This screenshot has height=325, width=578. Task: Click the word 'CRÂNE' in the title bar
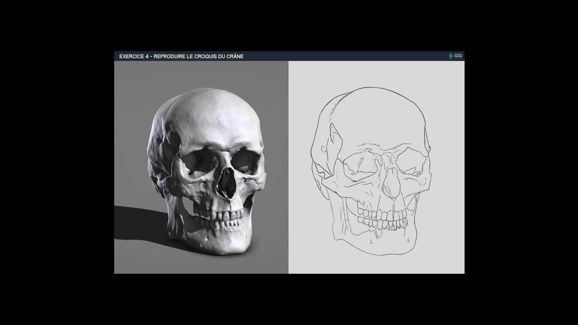(x=234, y=56)
